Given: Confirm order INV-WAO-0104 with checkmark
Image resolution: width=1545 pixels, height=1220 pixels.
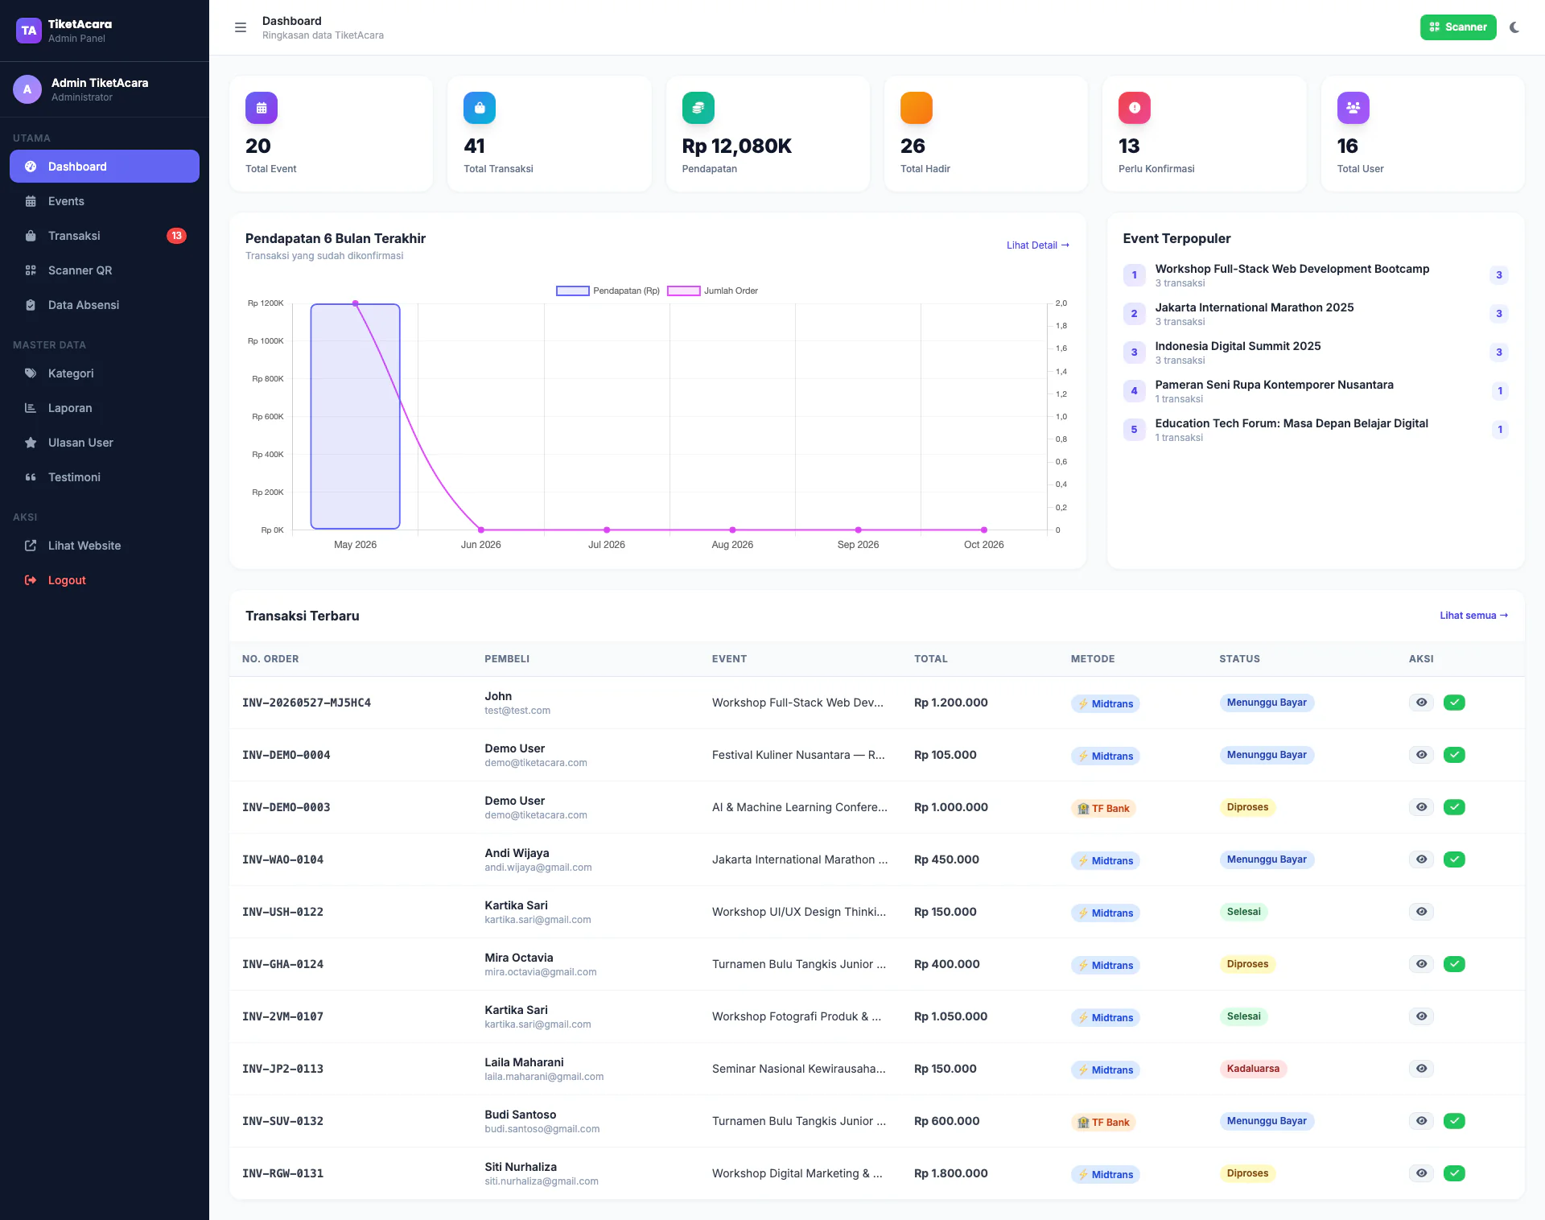Looking at the screenshot, I should pos(1454,859).
